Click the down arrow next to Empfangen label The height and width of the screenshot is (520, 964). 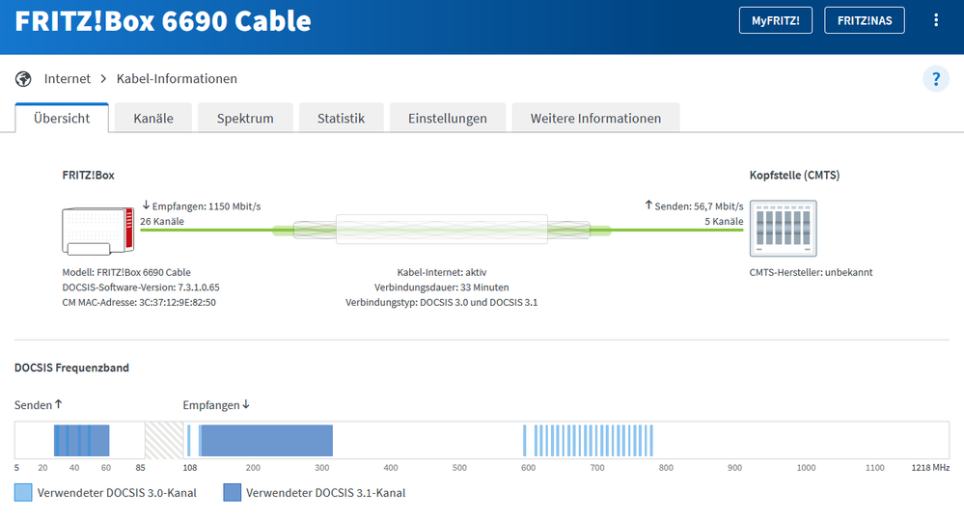click(x=246, y=404)
